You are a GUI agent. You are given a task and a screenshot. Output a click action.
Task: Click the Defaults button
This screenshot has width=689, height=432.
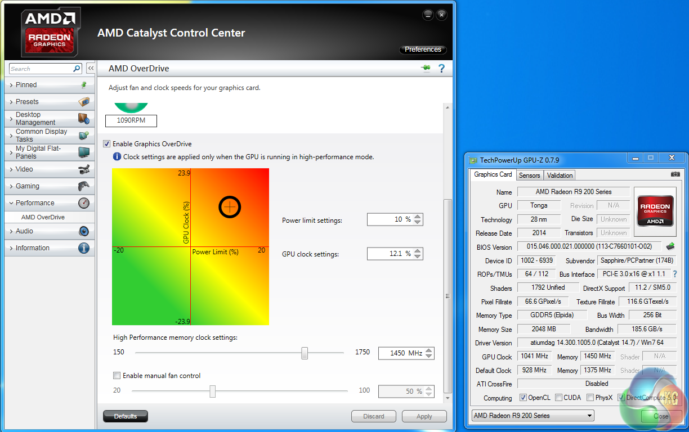coord(125,416)
